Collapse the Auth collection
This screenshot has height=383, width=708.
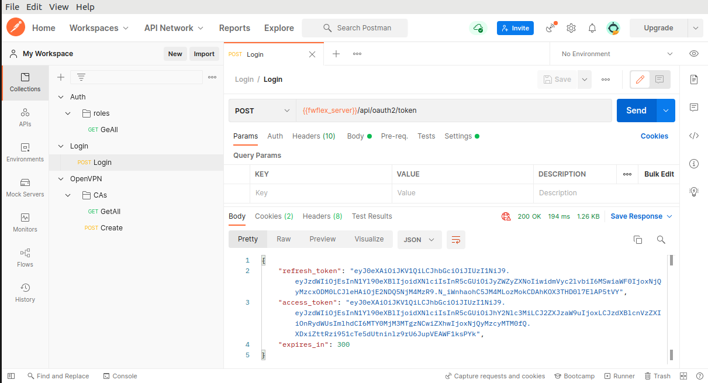[61, 97]
